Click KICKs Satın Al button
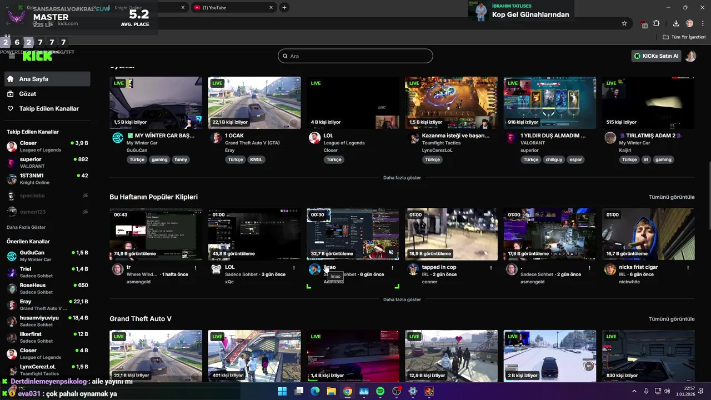Screen dimensions: 711x400 [x=657, y=56]
